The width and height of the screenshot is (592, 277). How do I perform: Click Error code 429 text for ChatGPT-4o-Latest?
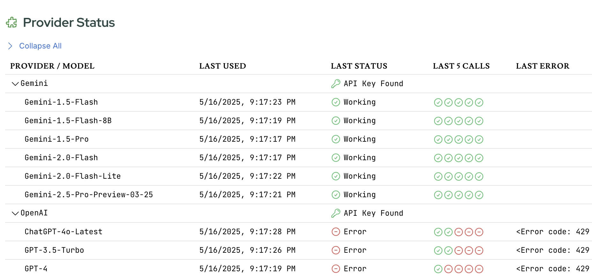553,232
